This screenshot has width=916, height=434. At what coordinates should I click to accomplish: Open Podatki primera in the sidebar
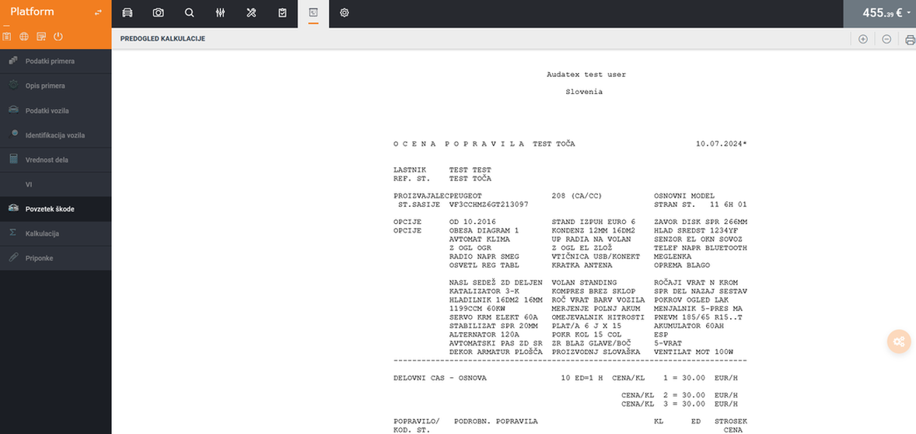click(x=50, y=61)
